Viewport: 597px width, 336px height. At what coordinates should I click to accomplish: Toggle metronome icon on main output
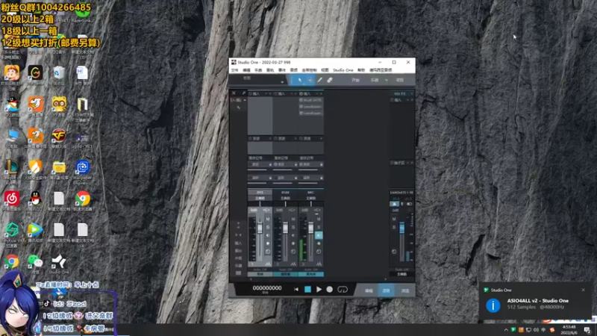pyautogui.click(x=394, y=204)
